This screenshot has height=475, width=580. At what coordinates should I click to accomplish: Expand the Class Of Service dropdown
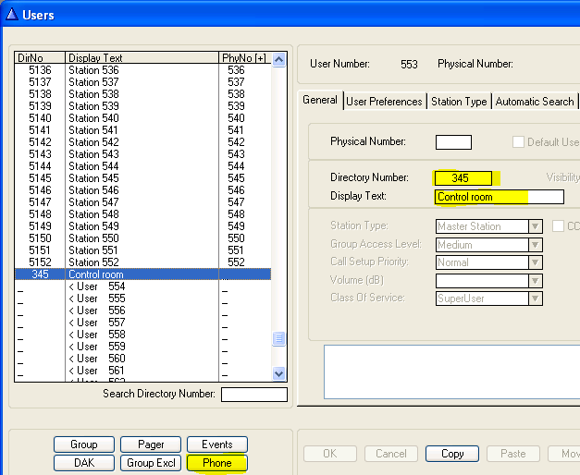535,298
